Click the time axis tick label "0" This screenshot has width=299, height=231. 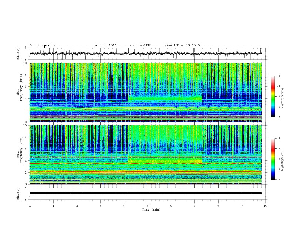tap(30, 206)
